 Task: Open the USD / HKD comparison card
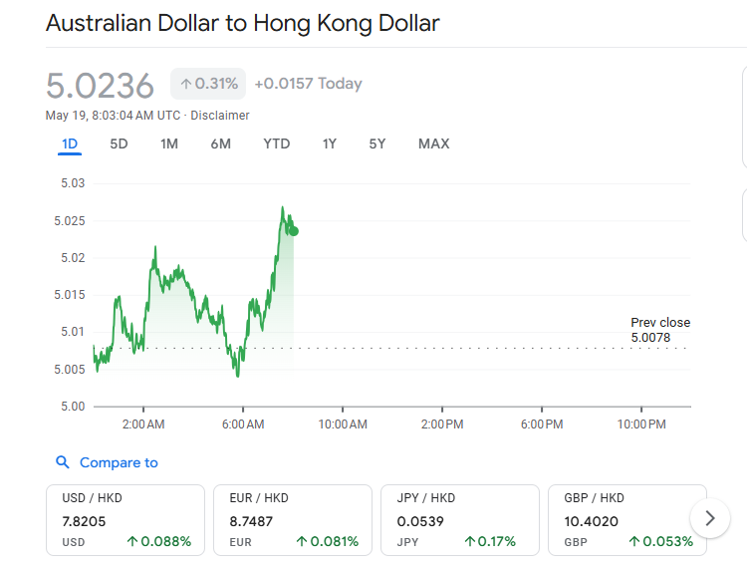[125, 520]
